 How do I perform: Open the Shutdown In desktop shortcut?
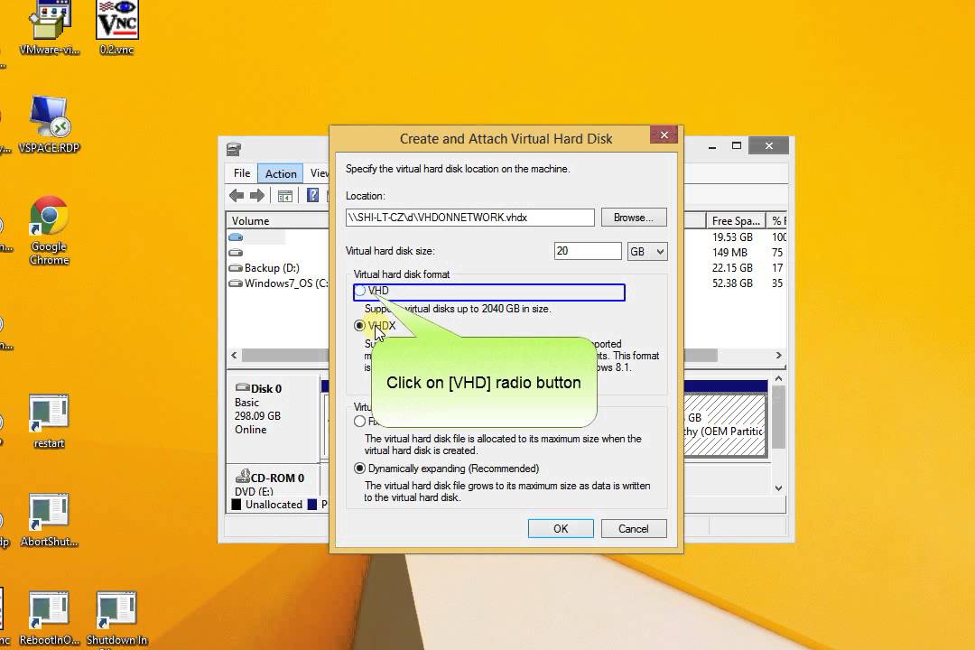[x=116, y=618]
